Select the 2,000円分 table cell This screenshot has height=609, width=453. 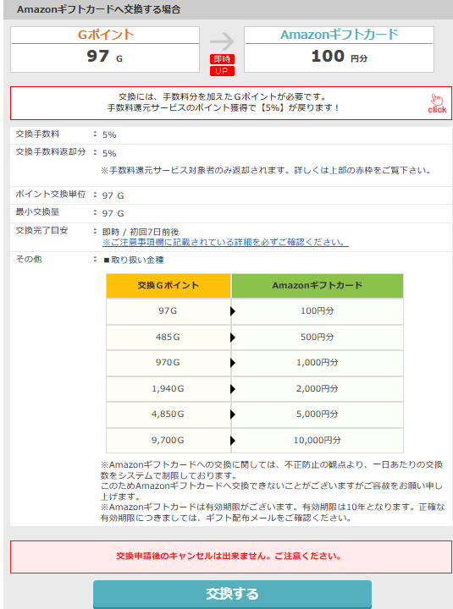318,389
